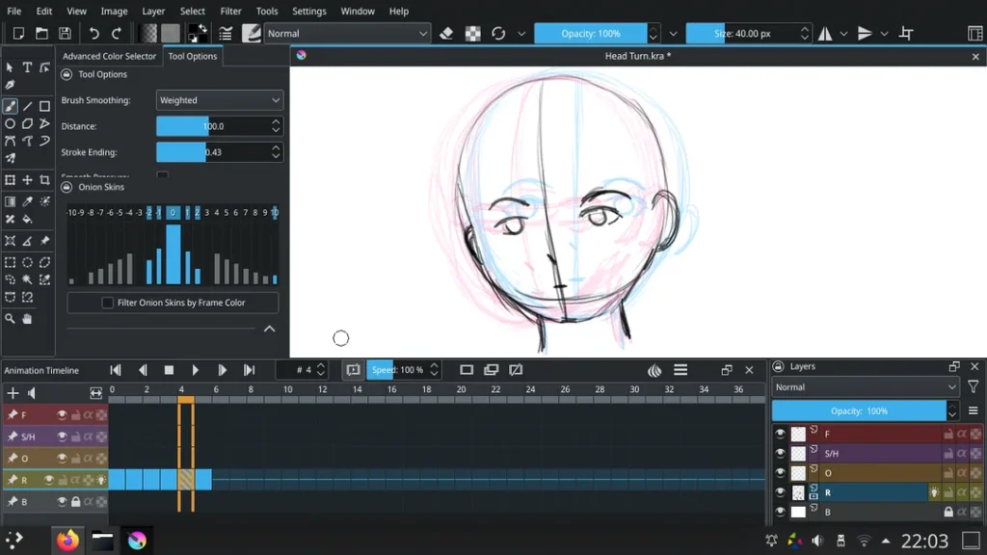Activate the Zoom tool
The image size is (987, 555).
[x=10, y=319]
